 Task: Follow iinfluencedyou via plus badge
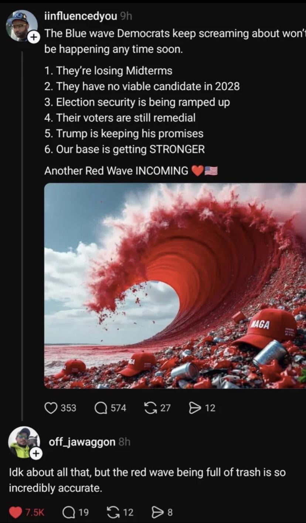tap(34, 37)
